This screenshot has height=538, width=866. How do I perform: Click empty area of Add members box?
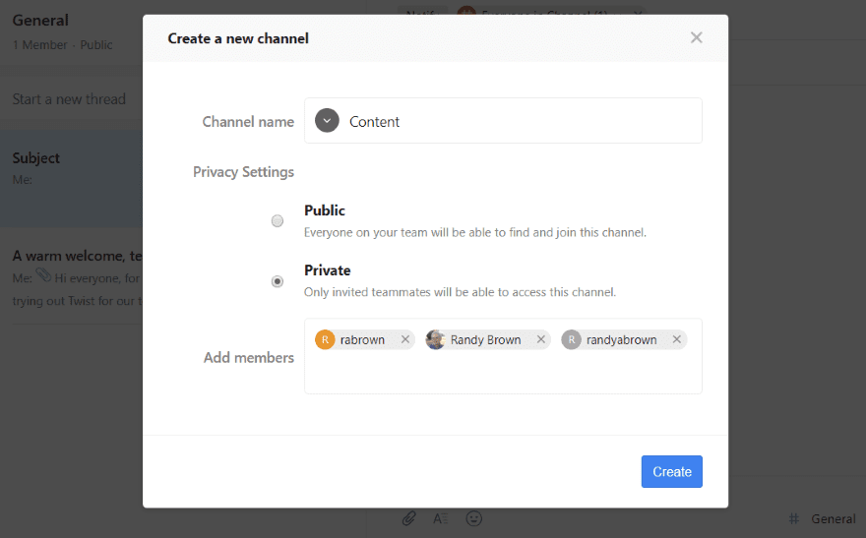click(502, 376)
